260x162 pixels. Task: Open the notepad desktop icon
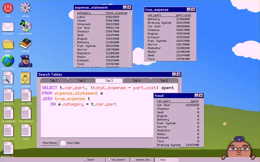25,78
